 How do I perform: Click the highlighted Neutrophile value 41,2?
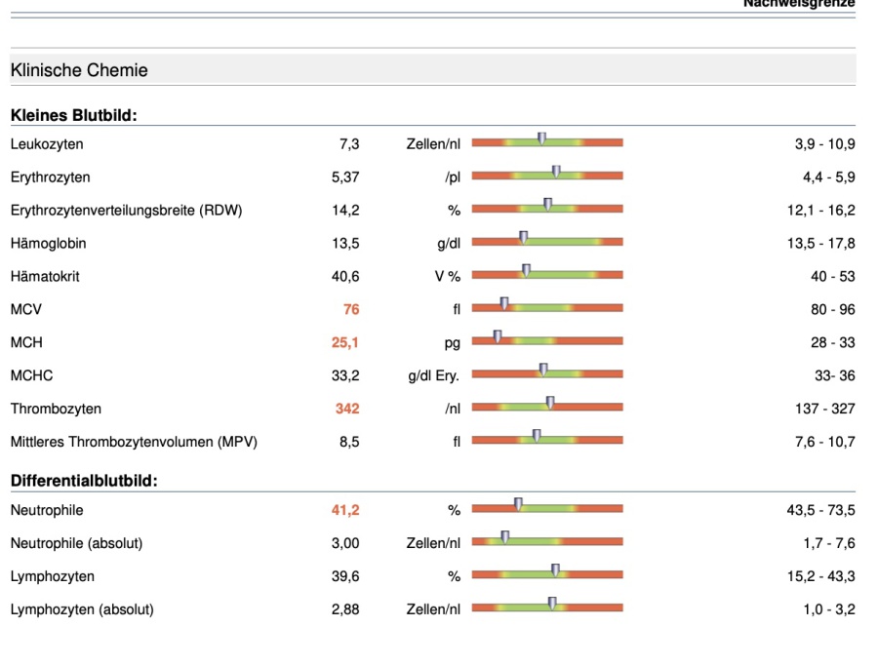coord(345,510)
